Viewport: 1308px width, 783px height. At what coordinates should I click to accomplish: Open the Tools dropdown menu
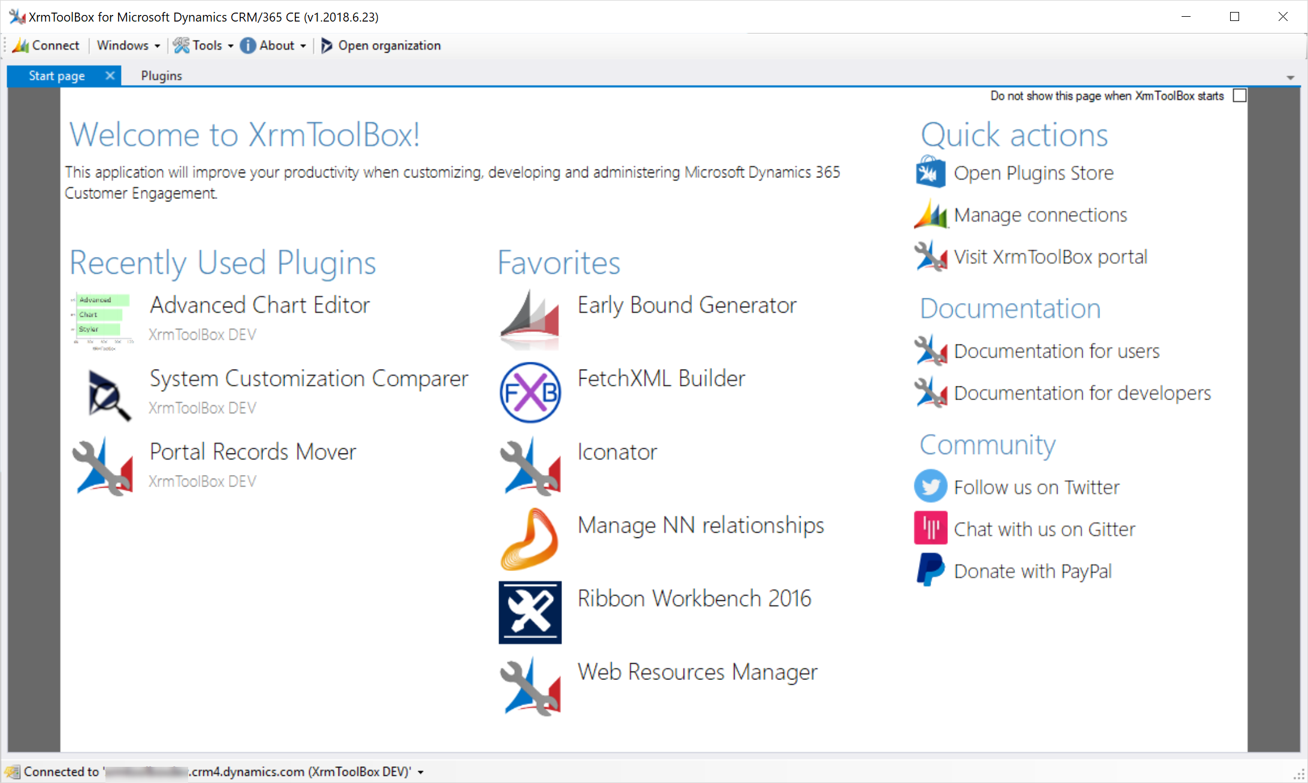tap(204, 46)
